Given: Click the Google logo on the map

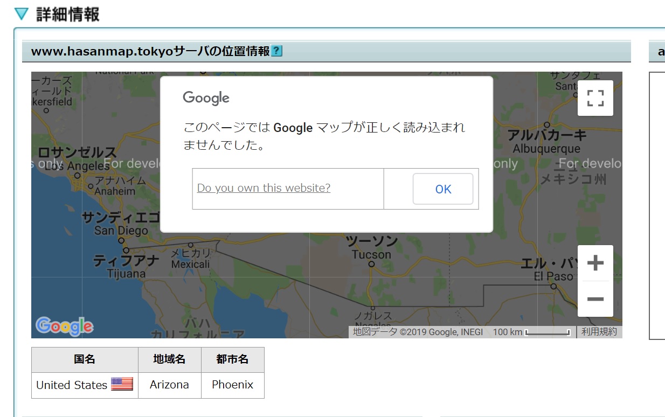Looking at the screenshot, I should coord(64,326).
